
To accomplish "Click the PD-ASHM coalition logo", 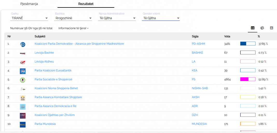I will tap(23, 45).
